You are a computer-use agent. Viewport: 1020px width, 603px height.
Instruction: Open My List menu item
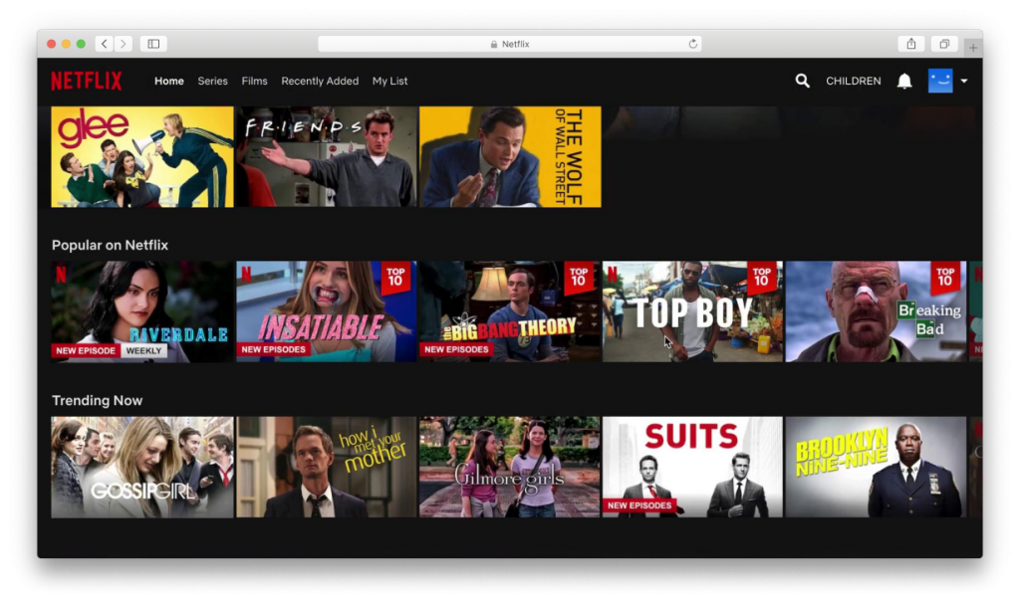pos(389,81)
